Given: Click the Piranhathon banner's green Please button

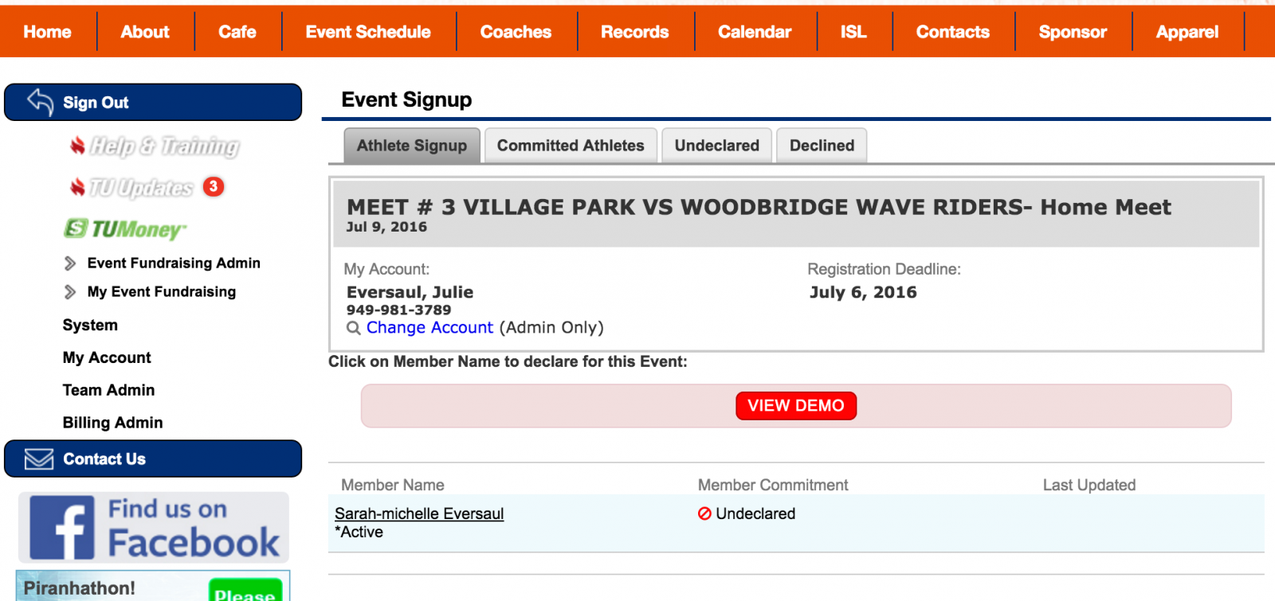Looking at the screenshot, I should point(245,592).
